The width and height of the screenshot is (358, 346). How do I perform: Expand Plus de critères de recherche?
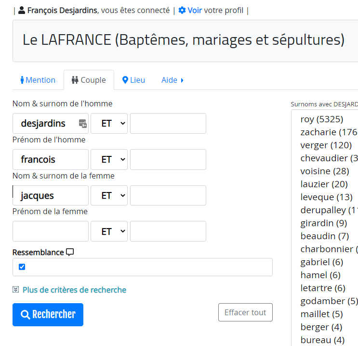pos(74,290)
